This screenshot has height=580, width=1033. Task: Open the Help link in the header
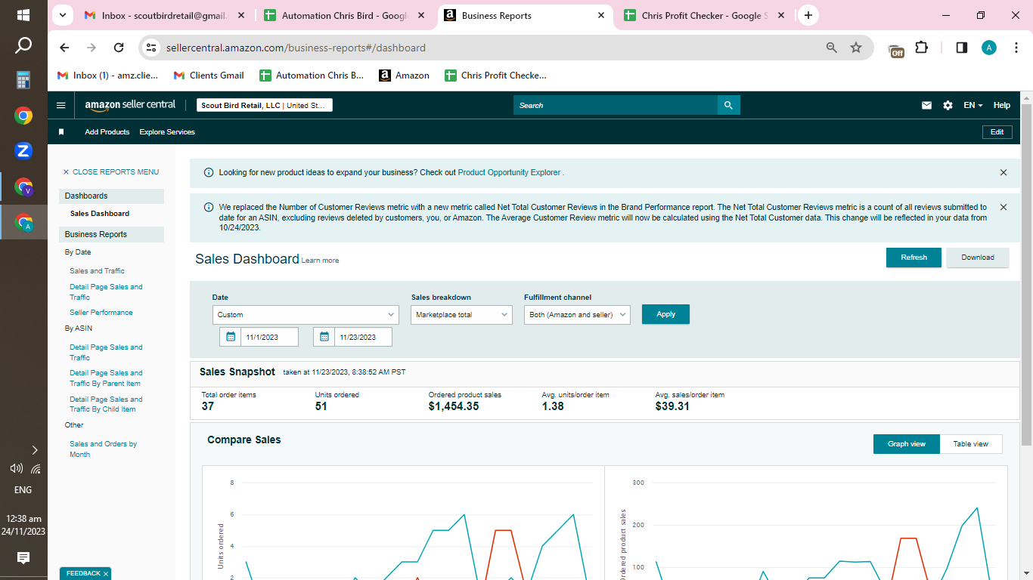(x=1002, y=106)
